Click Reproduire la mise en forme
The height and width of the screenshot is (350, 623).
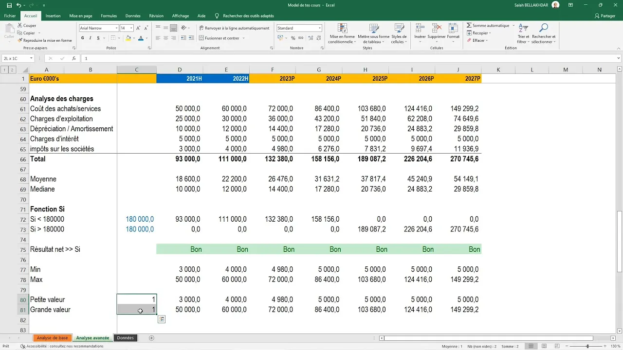point(44,40)
